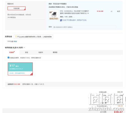This screenshot has width=126, height=113.
Task: Focus the seller message input field
Action: click(84, 27)
